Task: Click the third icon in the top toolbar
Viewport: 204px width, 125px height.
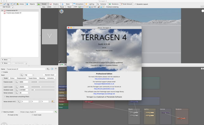Action: [8, 4]
